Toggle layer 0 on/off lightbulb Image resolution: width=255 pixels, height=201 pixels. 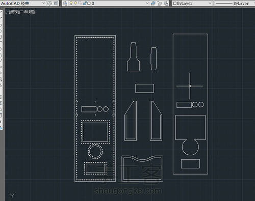[71, 3]
